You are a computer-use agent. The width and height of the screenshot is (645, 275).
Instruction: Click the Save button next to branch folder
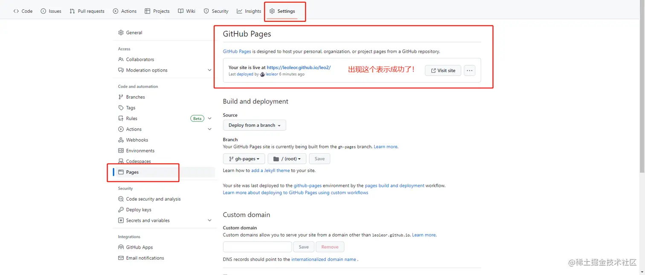tap(320, 159)
